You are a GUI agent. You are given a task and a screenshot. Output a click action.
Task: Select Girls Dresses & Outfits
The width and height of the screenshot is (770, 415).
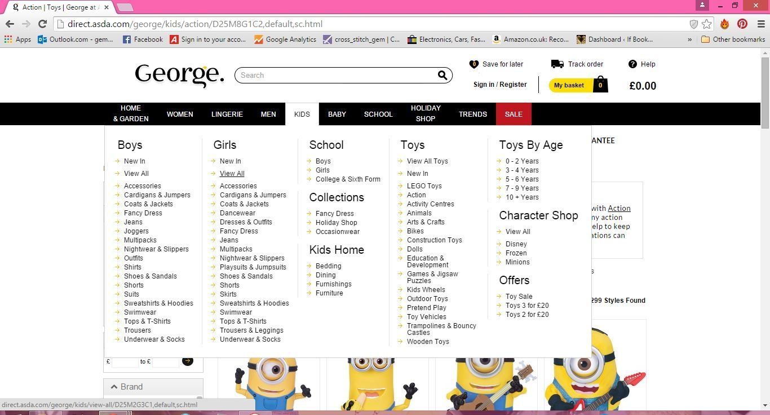246,222
